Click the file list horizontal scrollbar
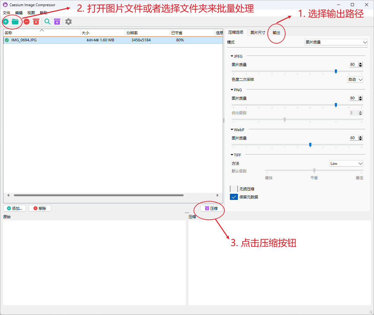Screen dimensions: 374x315 click(99, 195)
